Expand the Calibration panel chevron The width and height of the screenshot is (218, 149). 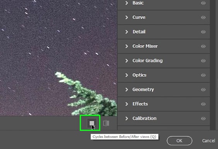point(127,119)
